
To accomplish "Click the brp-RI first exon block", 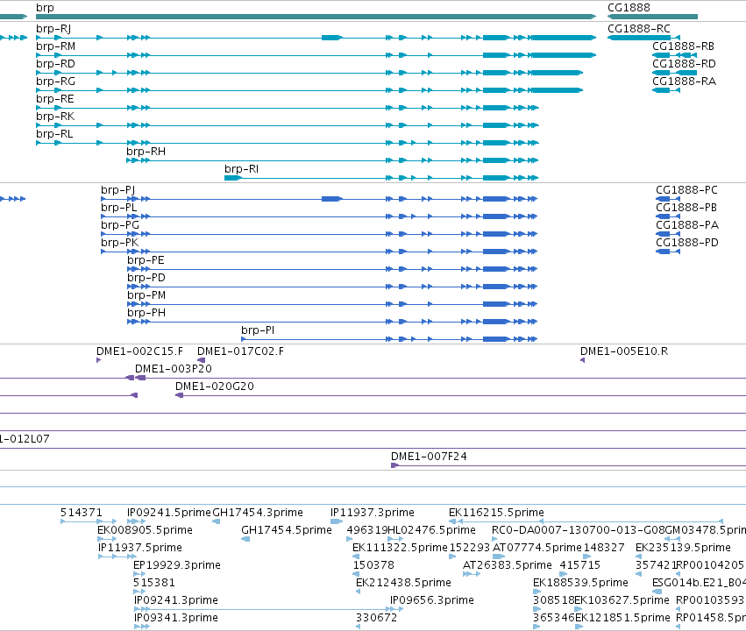I will click(232, 178).
